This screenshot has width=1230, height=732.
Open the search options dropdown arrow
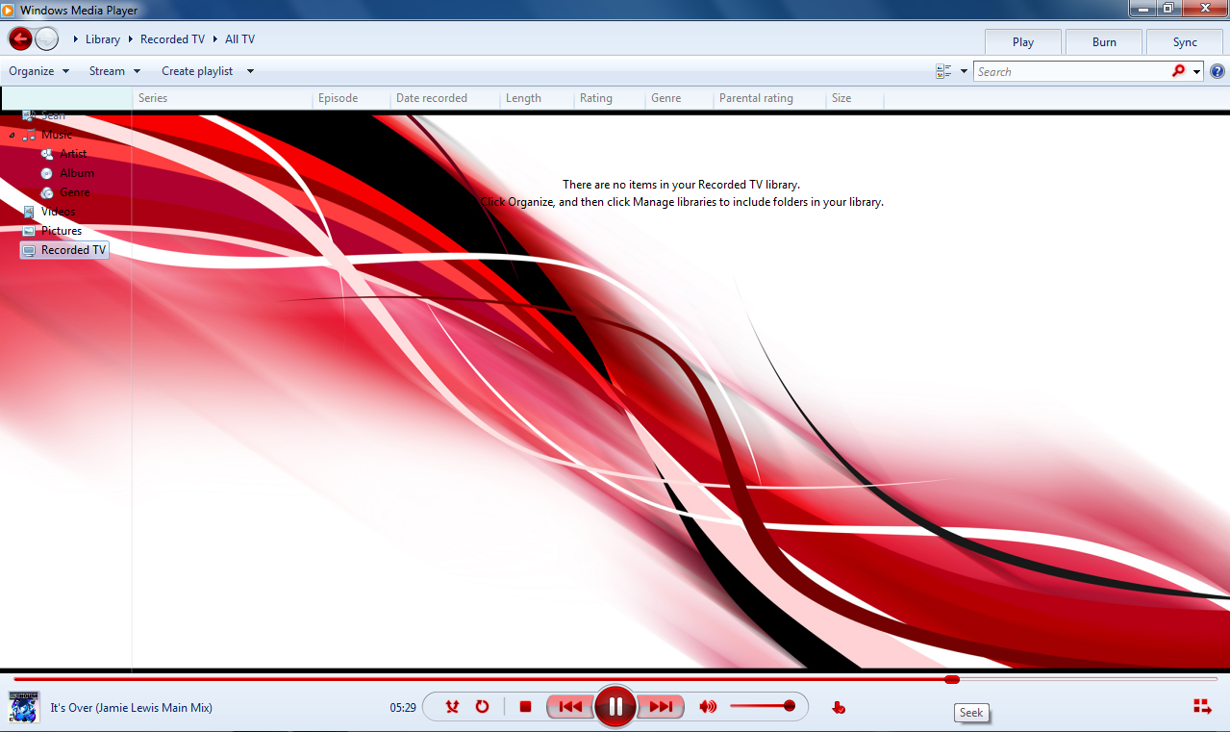[x=1195, y=70]
